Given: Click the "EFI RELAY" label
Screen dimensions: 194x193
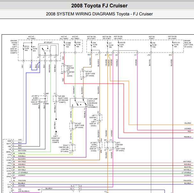Looking at the screenshot, I should (x=48, y=42).
